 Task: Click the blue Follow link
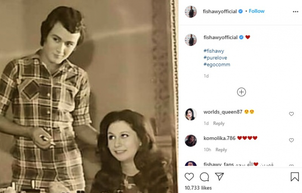(x=257, y=11)
